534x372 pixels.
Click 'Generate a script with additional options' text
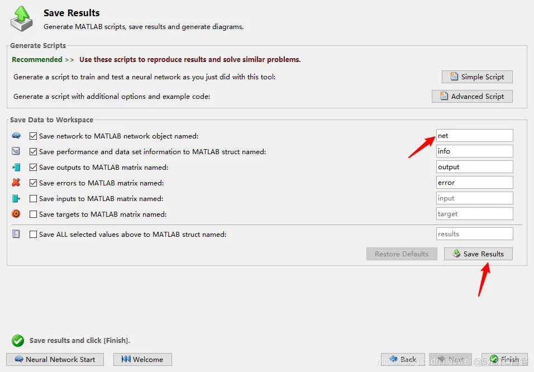coord(112,97)
